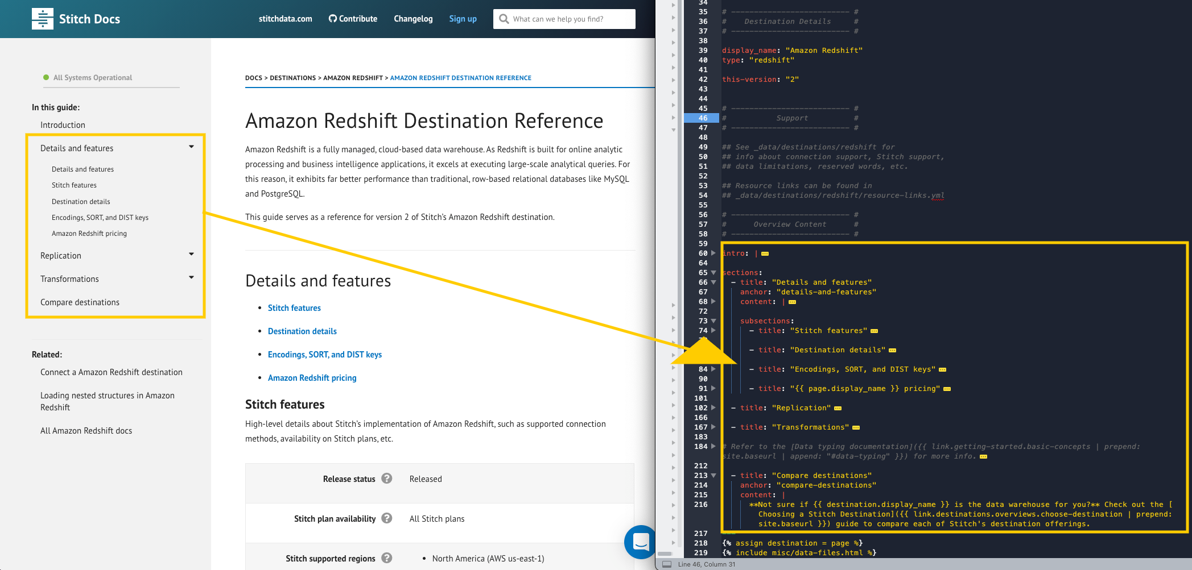
Task: Fold line 213 Compare destinations block
Action: pyautogui.click(x=713, y=476)
